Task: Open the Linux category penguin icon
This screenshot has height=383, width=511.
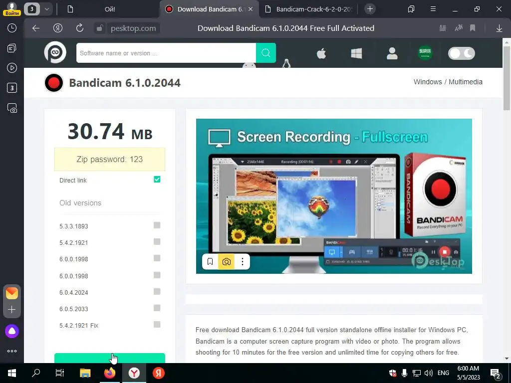Action: (x=286, y=63)
